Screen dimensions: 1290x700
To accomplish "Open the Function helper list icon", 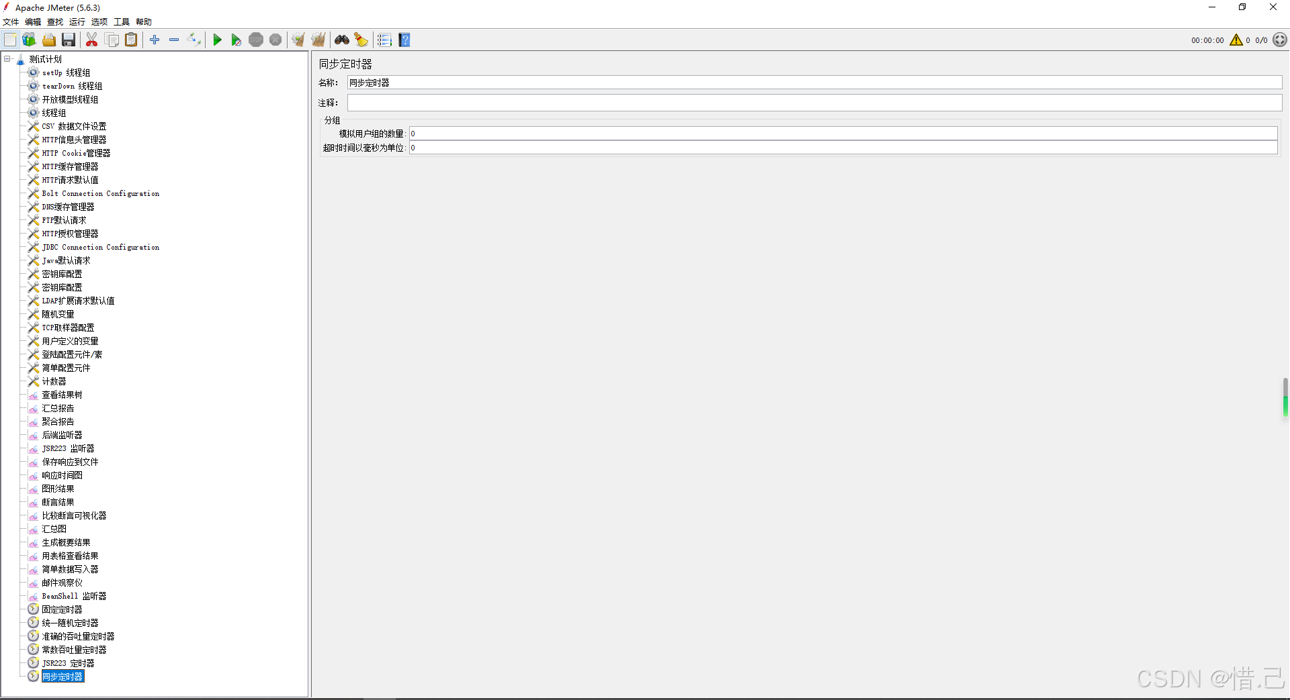I will pos(384,40).
